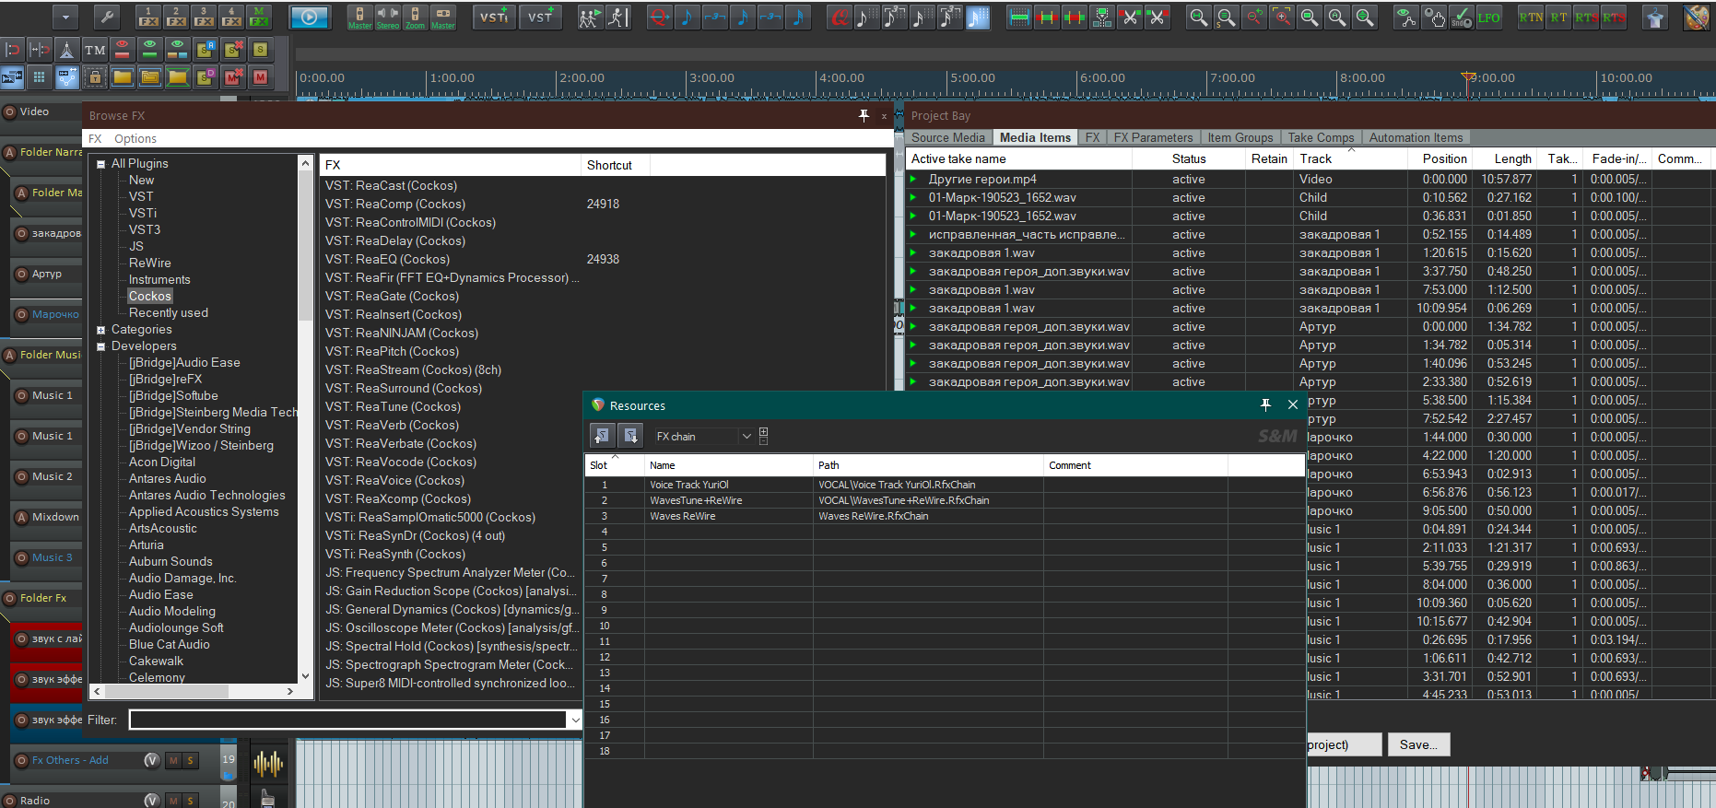Click the large blue play icon button

pyautogui.click(x=309, y=17)
